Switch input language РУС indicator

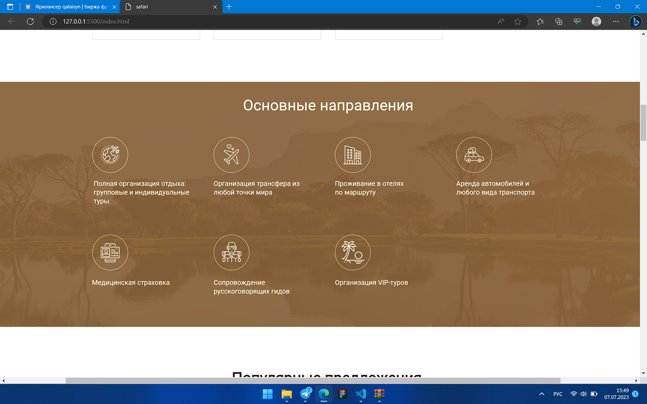[x=558, y=394]
